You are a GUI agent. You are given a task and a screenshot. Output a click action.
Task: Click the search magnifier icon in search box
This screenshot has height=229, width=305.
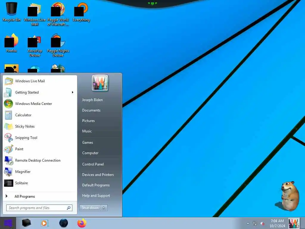tap(69, 208)
